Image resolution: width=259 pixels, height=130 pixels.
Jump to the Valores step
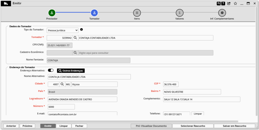[x=179, y=13]
